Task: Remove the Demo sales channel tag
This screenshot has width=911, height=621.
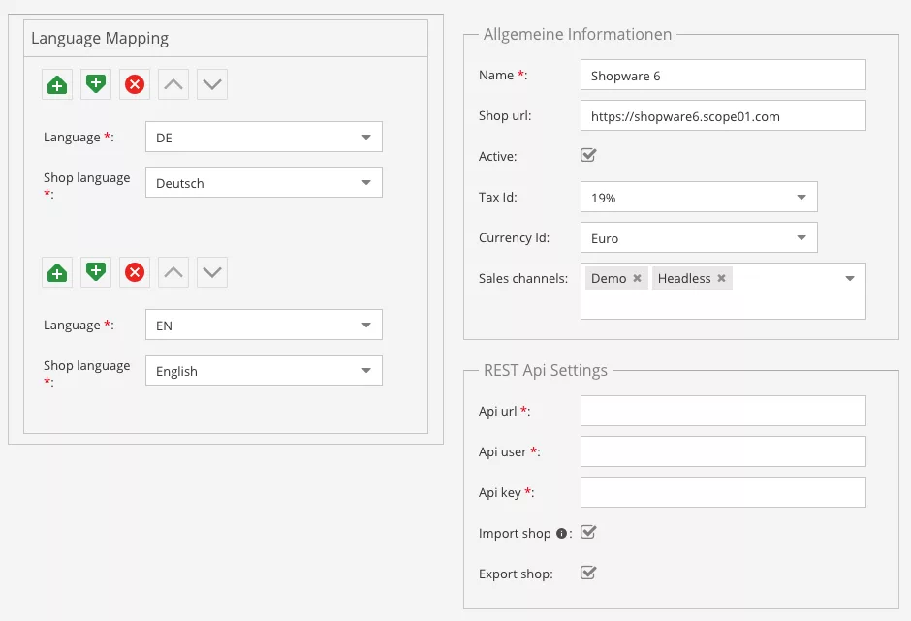Action: 637,279
